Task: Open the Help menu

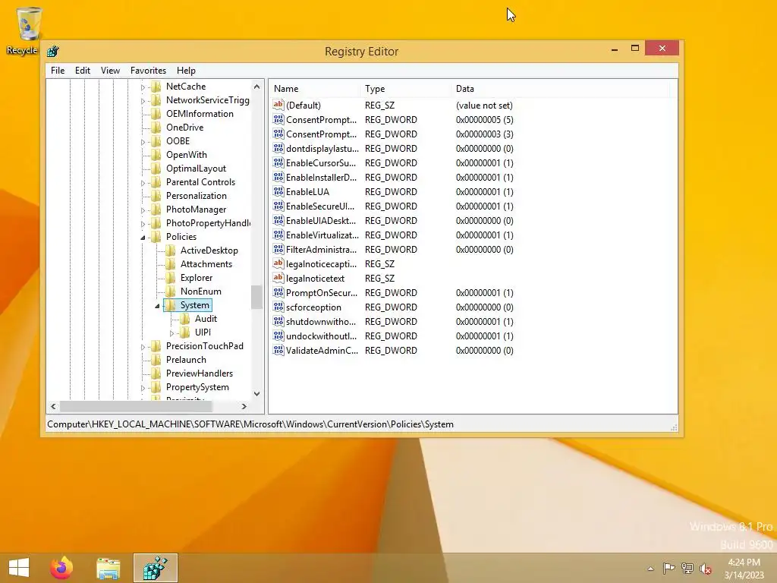Action: [186, 71]
